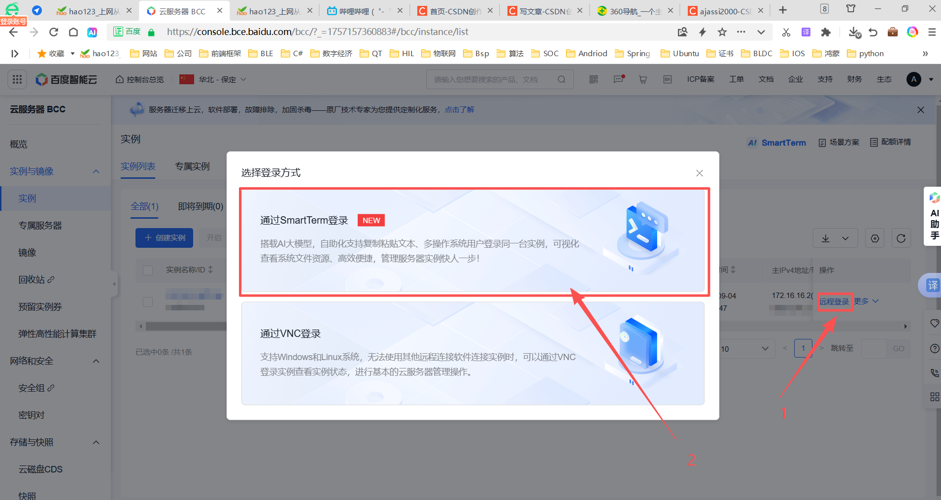This screenshot has height=500, width=941.
Task: Open 企业 menu in header
Action: [x=796, y=79]
